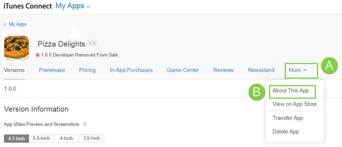Click the help question mark icon
342x147 pixels.
point(85,124)
